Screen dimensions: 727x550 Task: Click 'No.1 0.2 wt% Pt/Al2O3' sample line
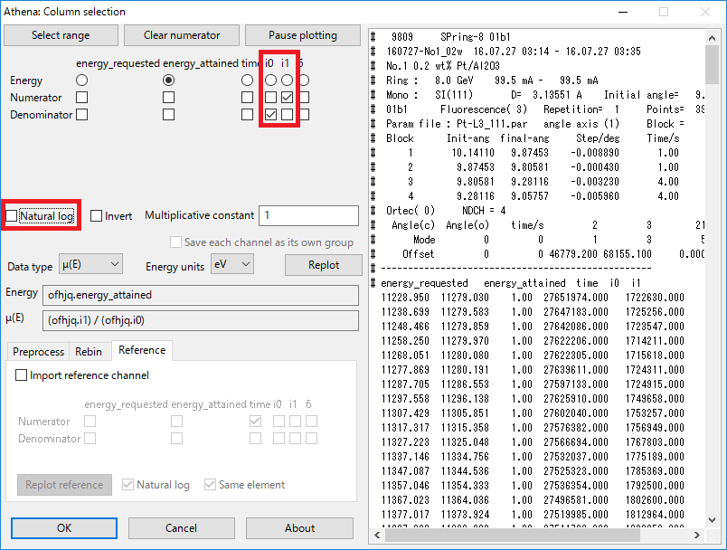[x=443, y=66]
